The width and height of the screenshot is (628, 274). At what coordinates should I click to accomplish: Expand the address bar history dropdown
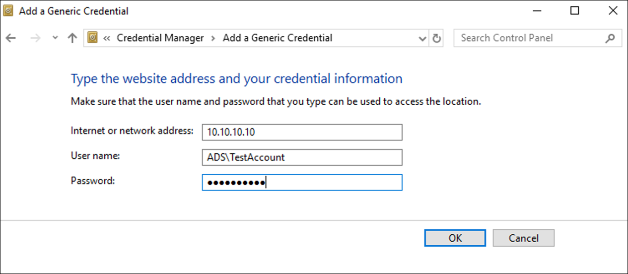422,38
